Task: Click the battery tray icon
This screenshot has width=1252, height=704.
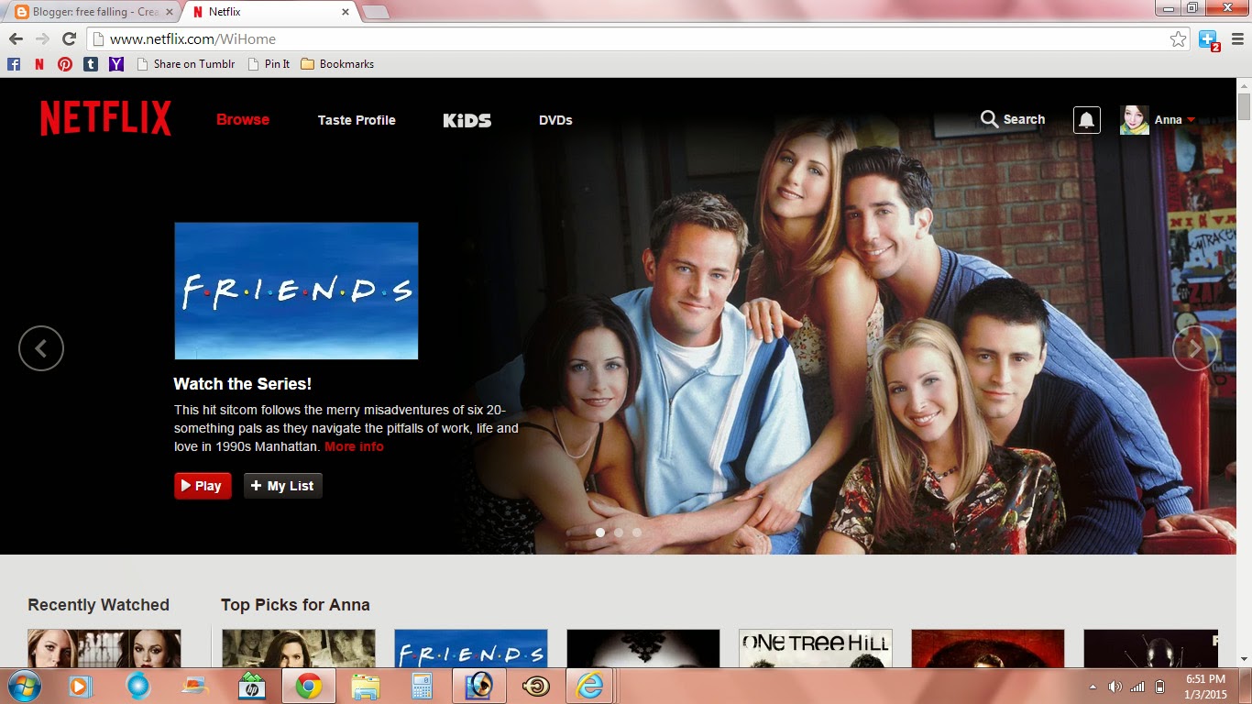Action: tap(1159, 687)
